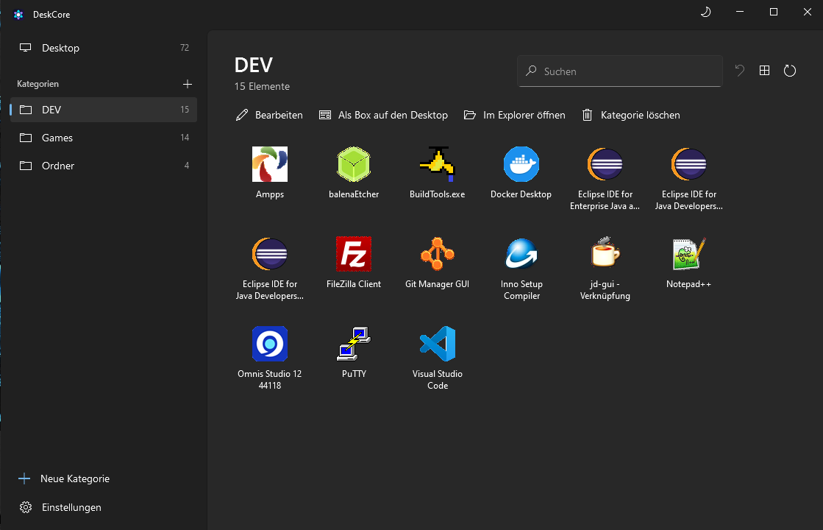823x530 pixels.
Task: Open Git Manager GUI icon
Action: click(437, 254)
